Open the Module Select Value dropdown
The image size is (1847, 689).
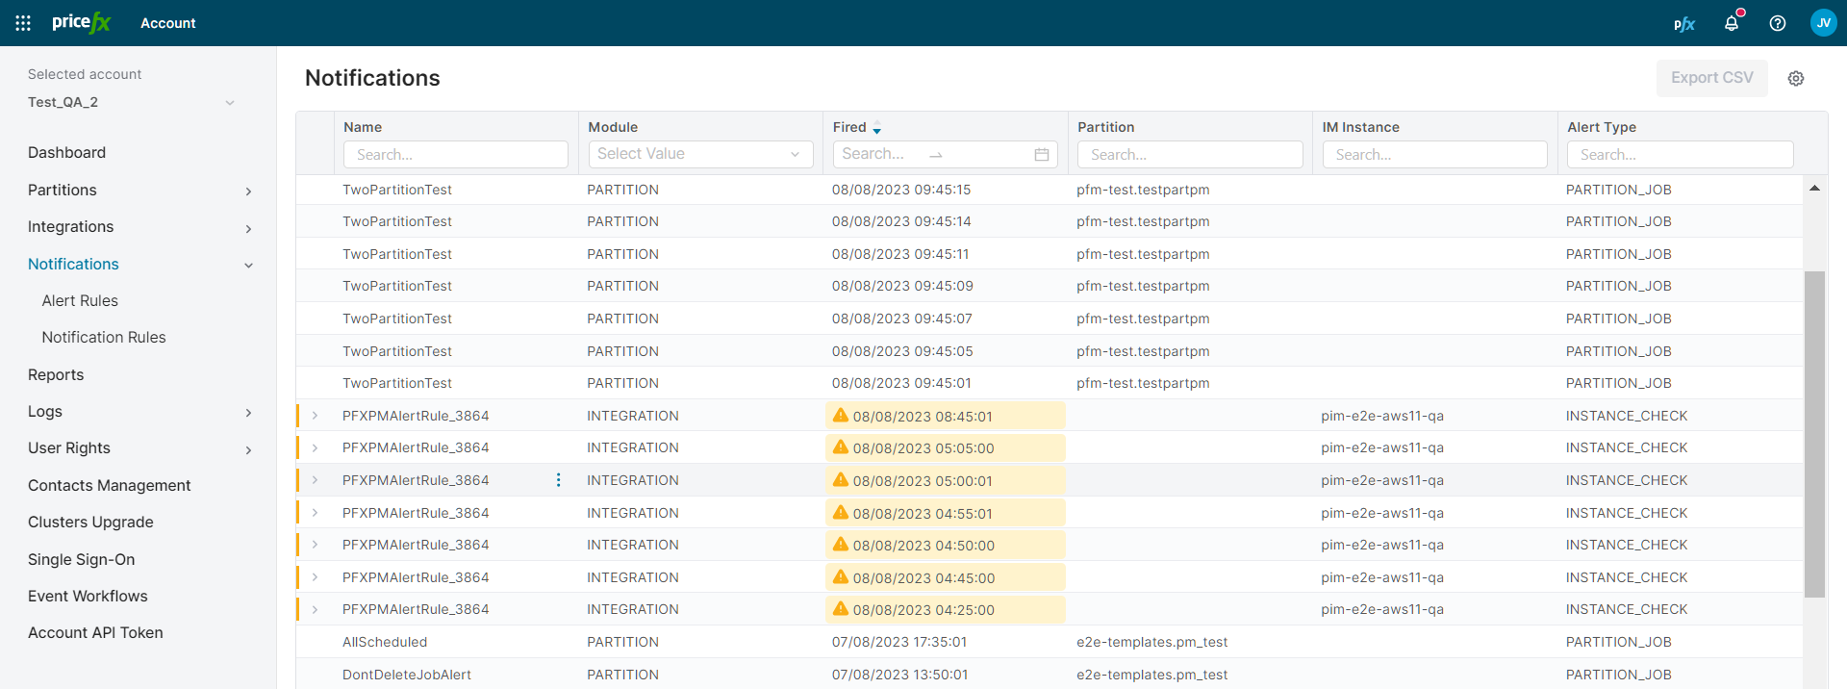(700, 154)
